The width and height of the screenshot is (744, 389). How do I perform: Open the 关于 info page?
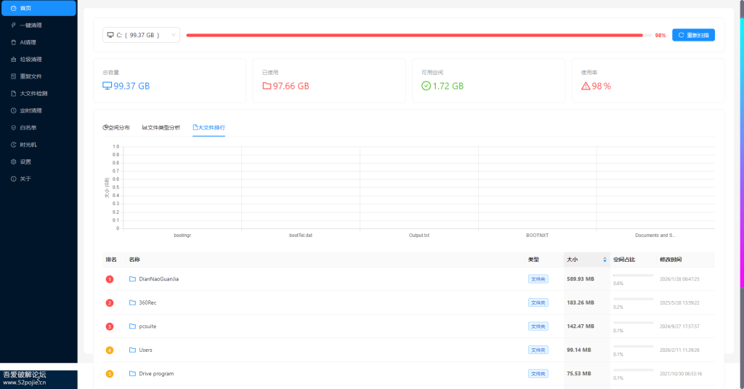[x=25, y=179]
